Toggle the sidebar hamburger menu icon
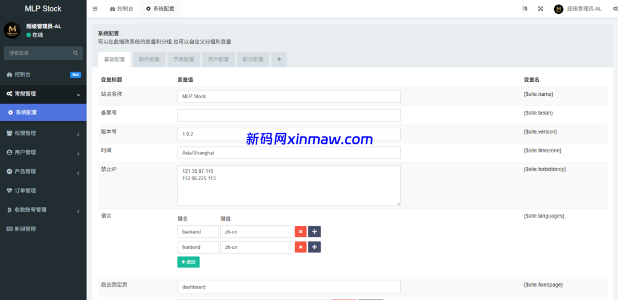Viewport: 618px width, 300px height. [x=95, y=8]
